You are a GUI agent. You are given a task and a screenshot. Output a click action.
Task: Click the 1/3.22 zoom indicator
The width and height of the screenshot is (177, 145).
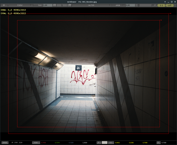[x=5, y=142]
